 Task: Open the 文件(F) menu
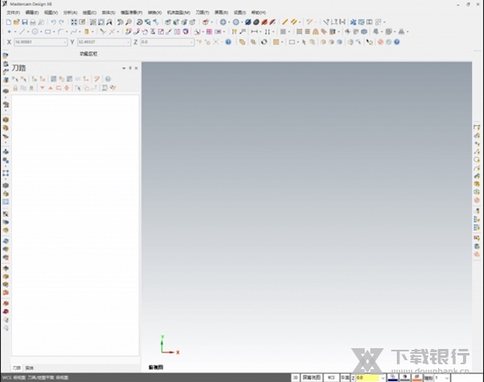13,13
